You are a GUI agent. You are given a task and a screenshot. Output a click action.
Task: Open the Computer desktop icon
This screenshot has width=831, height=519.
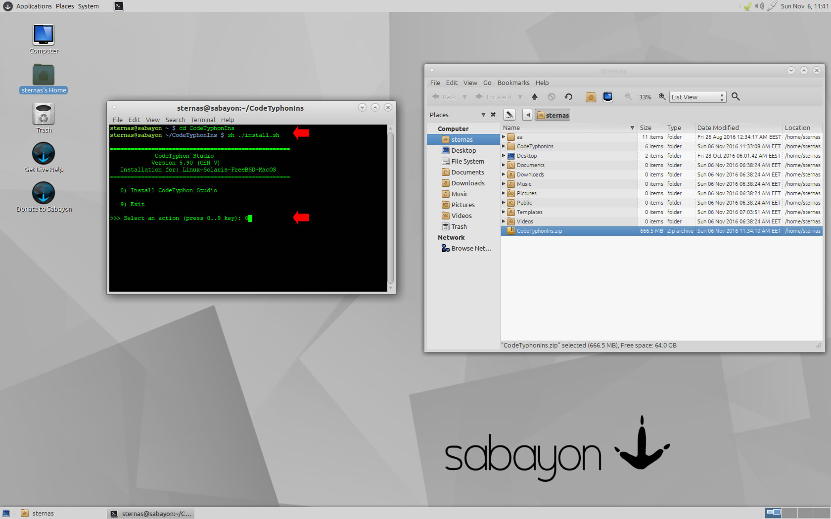point(44,39)
